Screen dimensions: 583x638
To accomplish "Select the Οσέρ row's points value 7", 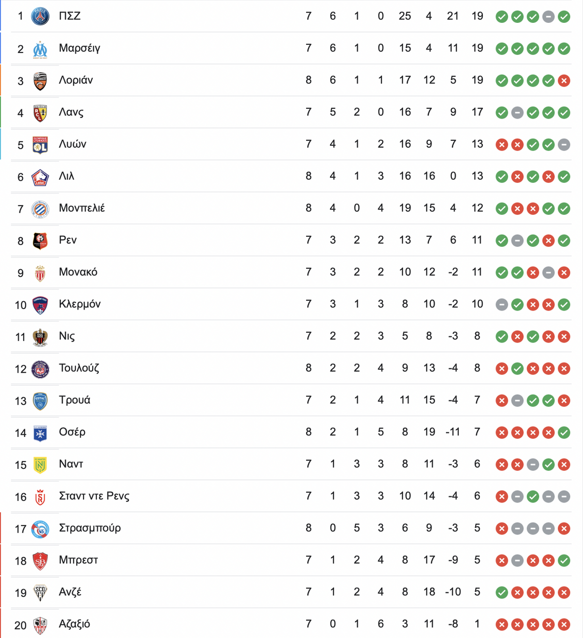I will tap(477, 432).
